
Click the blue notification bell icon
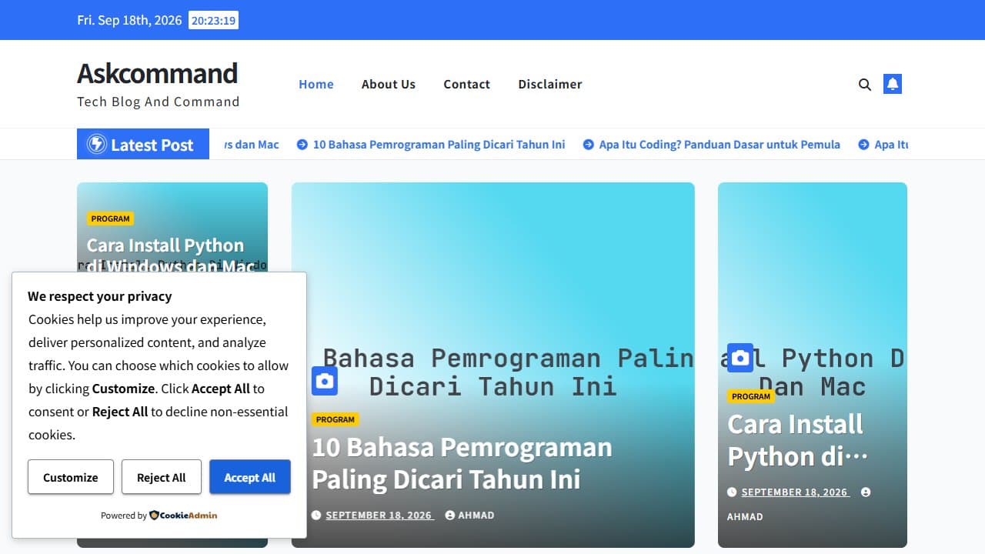coord(893,84)
